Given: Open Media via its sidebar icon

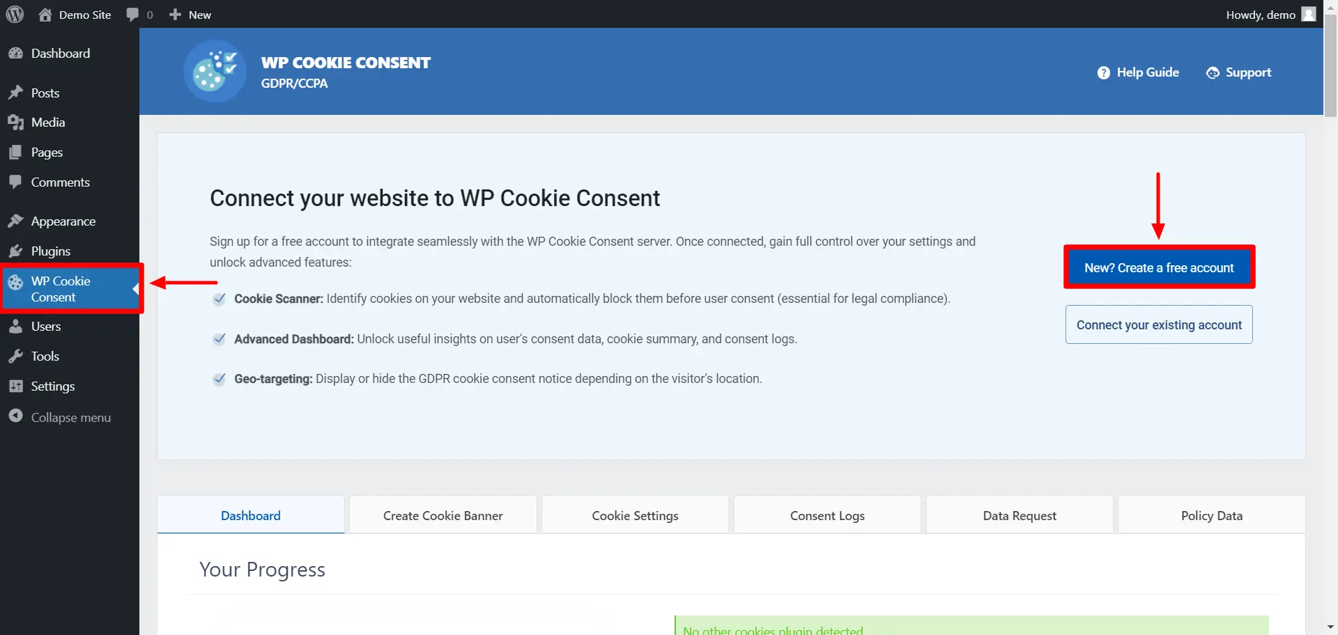Looking at the screenshot, I should (15, 122).
